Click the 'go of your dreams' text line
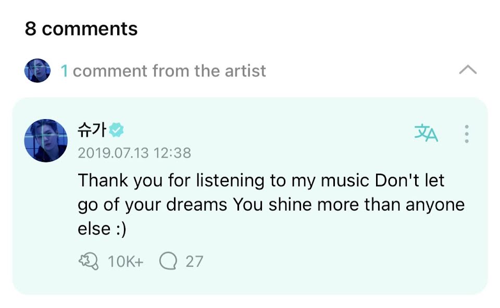 coord(153,204)
